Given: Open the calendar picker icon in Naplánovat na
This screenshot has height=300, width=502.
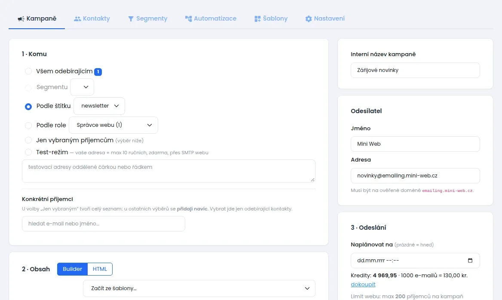Looking at the screenshot, I should click(x=470, y=261).
